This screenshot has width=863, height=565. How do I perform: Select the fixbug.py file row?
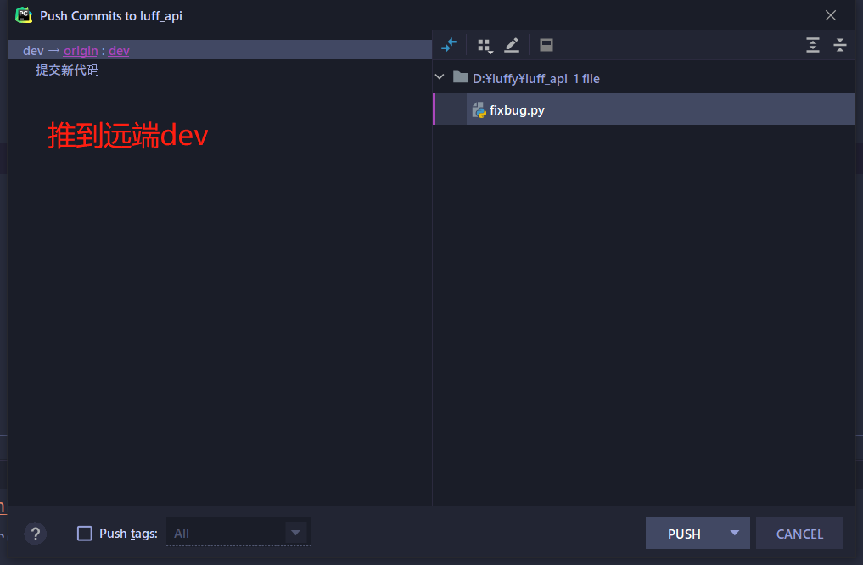tap(644, 109)
